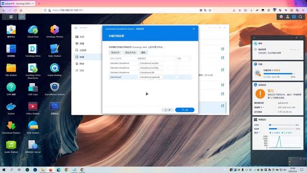Open the DSM search icon

click(x=300, y=17)
